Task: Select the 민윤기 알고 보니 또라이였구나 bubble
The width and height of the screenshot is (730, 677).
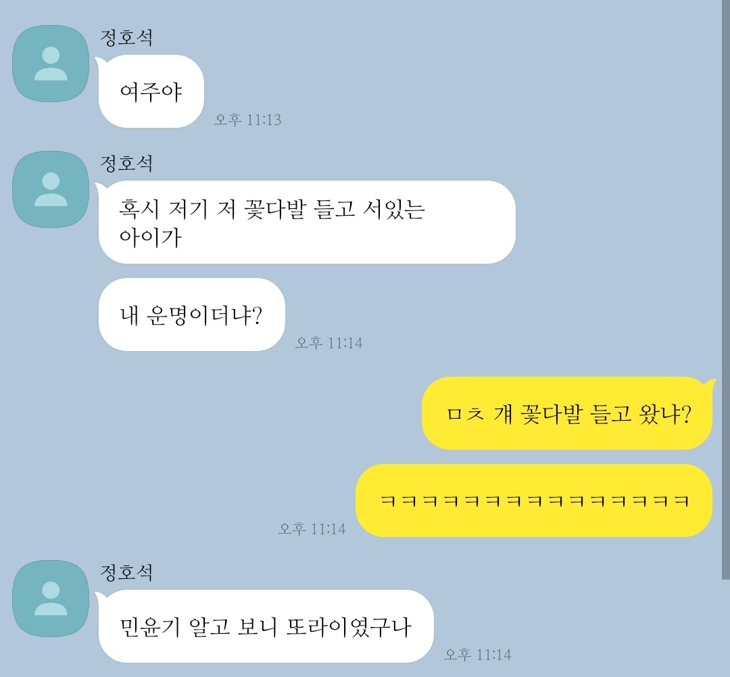Action: pyautogui.click(x=266, y=626)
